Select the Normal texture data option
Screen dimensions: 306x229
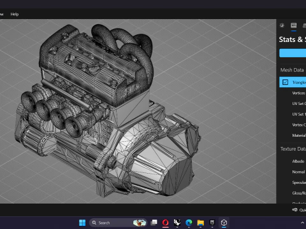(298, 172)
